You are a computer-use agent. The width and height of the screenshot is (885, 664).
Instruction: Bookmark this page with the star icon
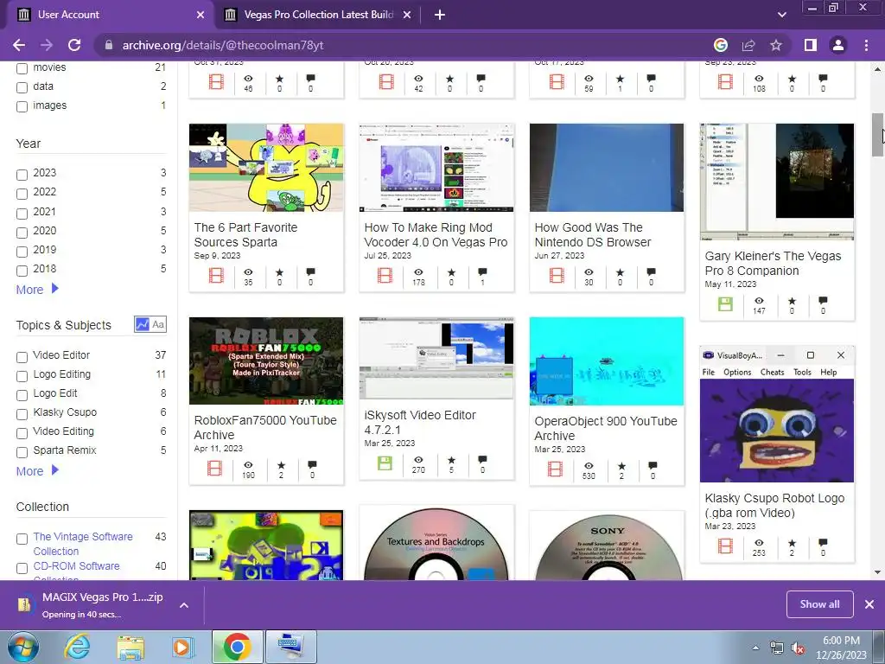tap(776, 45)
